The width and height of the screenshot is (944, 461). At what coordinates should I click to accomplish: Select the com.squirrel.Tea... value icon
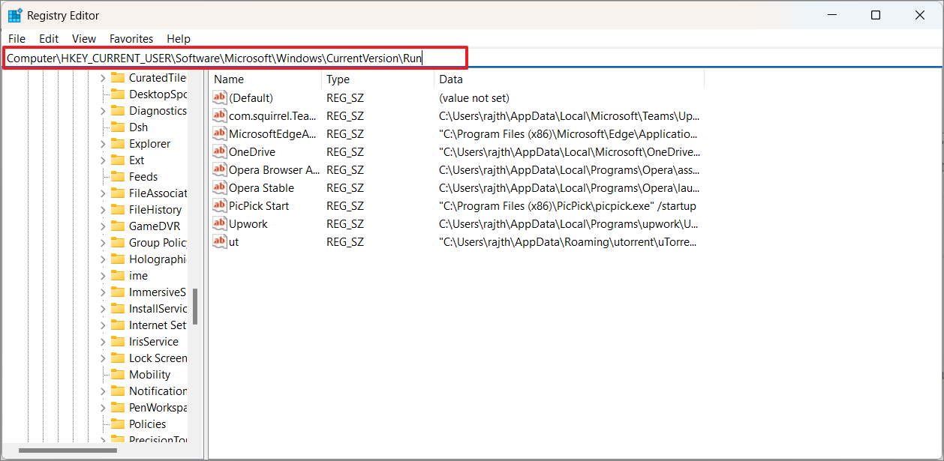219,115
